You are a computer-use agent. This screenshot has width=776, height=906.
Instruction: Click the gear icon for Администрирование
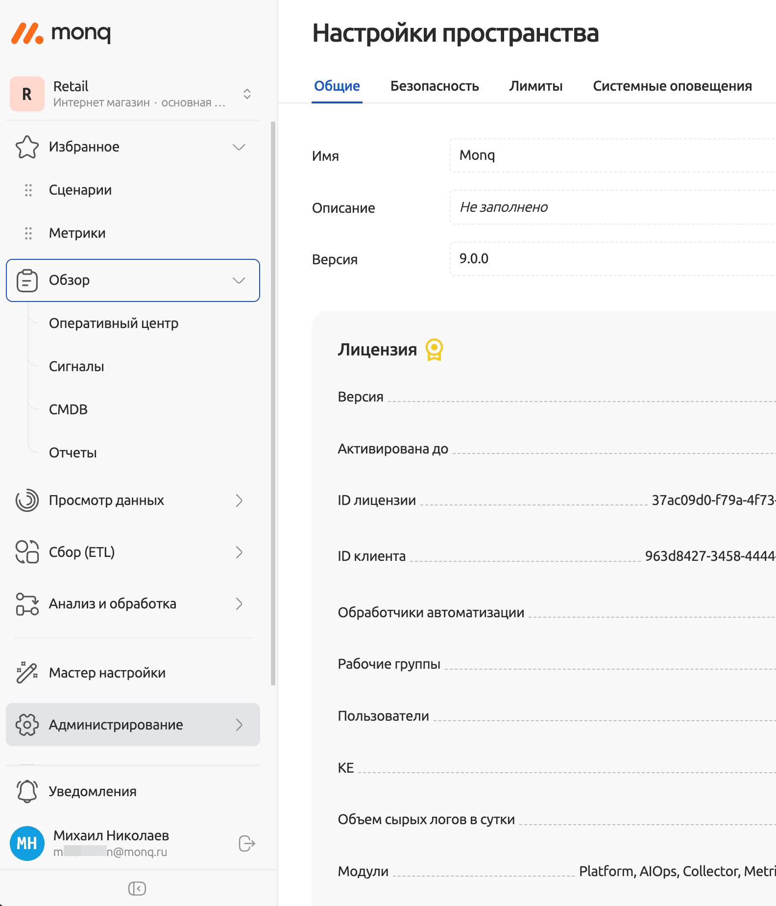27,725
